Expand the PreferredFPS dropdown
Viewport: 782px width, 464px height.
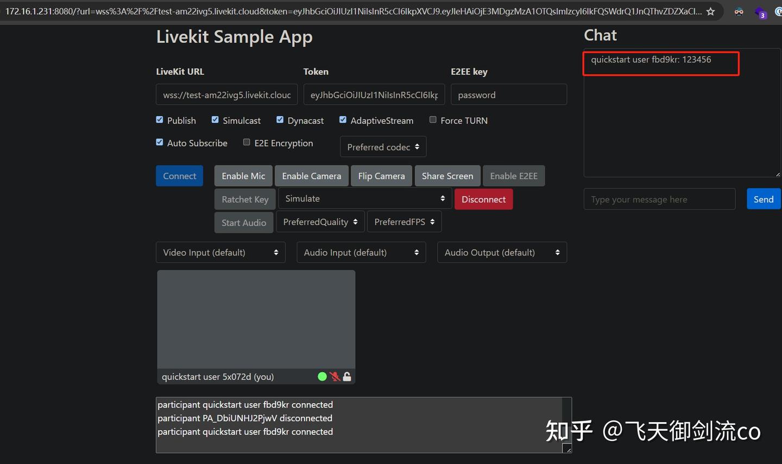405,222
